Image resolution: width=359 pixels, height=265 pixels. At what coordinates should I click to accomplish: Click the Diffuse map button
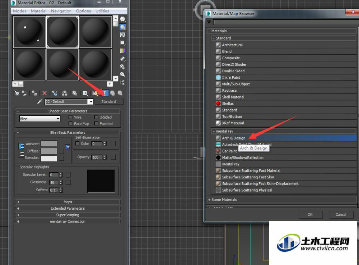click(x=61, y=151)
